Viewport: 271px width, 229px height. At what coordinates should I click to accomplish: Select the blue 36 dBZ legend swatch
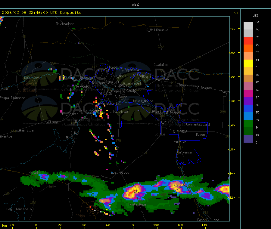click(248, 108)
